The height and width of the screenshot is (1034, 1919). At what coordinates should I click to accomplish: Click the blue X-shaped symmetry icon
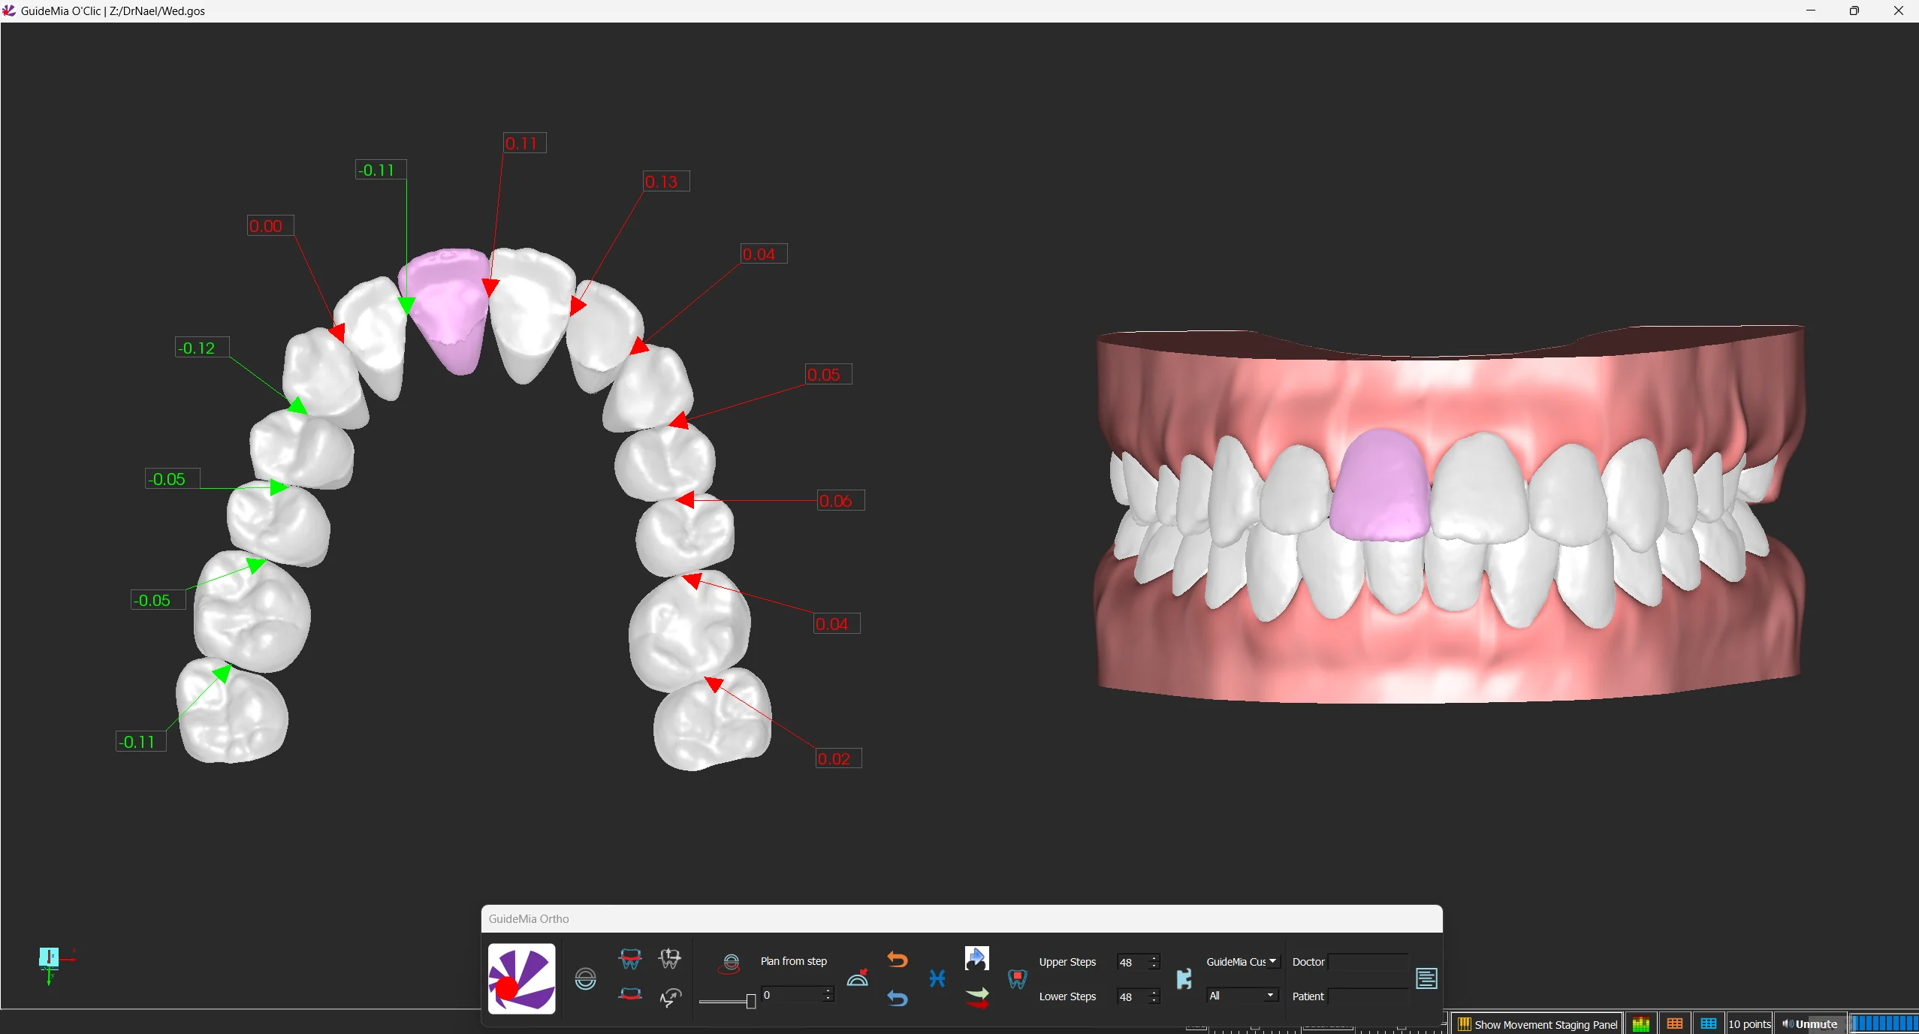click(937, 978)
